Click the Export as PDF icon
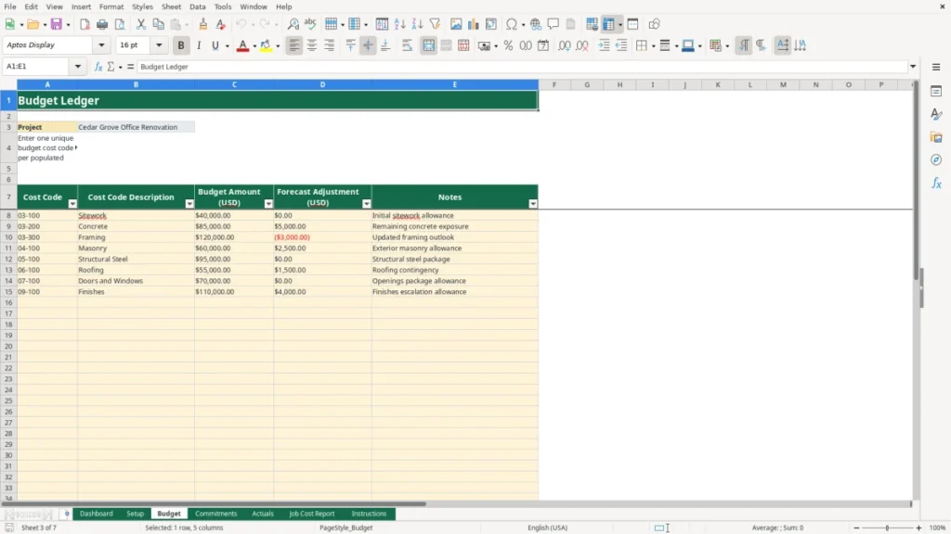 [85, 24]
